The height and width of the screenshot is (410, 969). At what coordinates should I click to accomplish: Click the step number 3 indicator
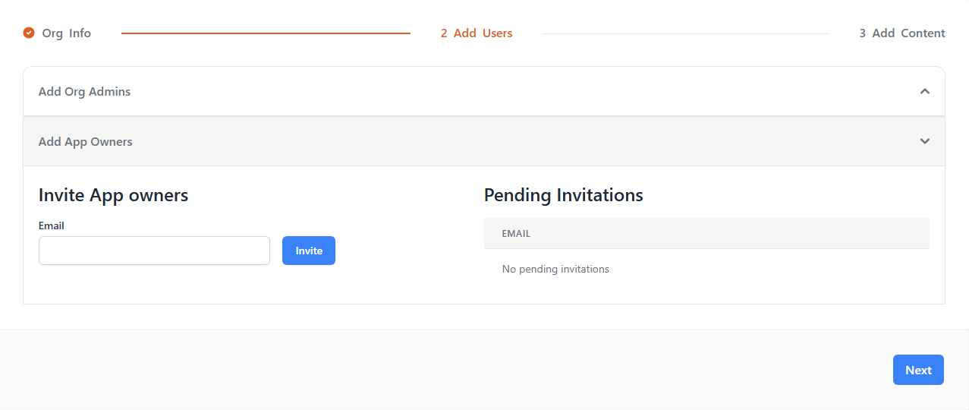[863, 33]
